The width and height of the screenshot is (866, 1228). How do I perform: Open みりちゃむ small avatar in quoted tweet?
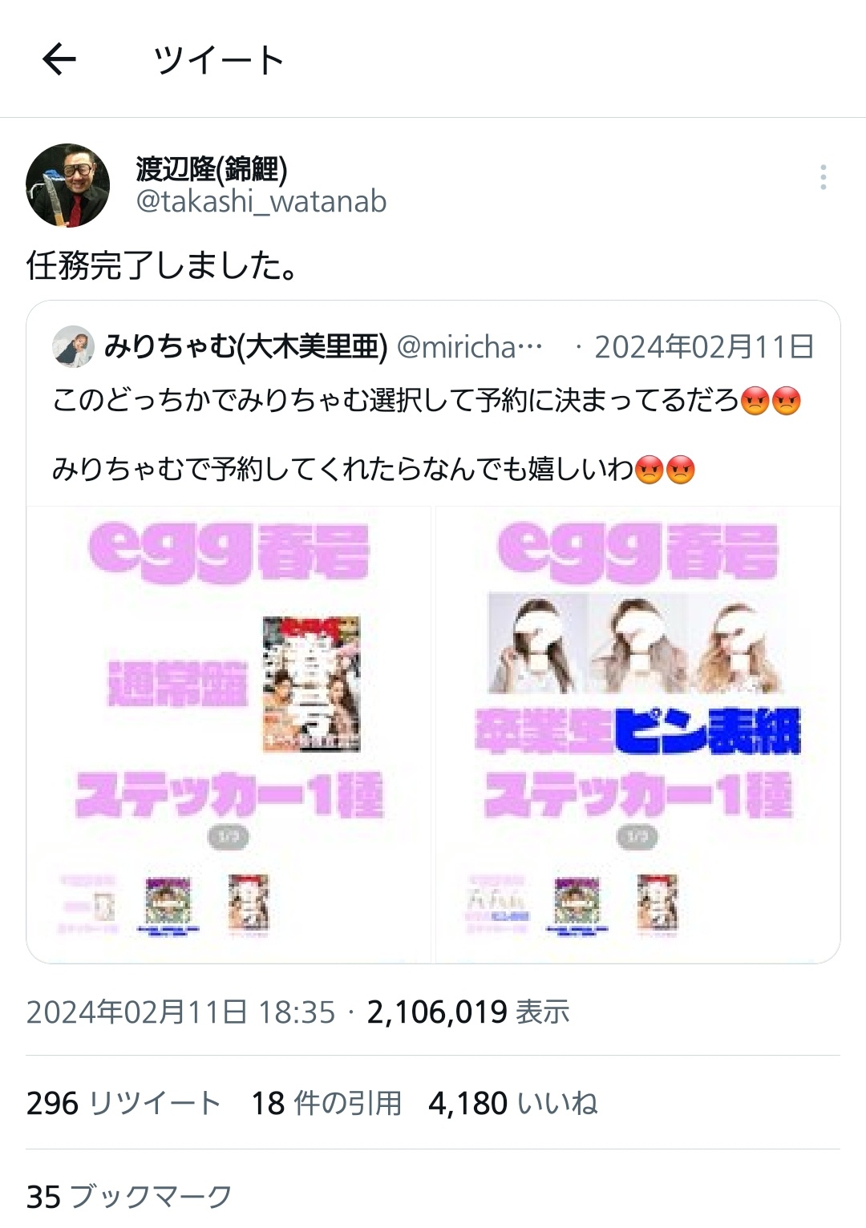73,346
